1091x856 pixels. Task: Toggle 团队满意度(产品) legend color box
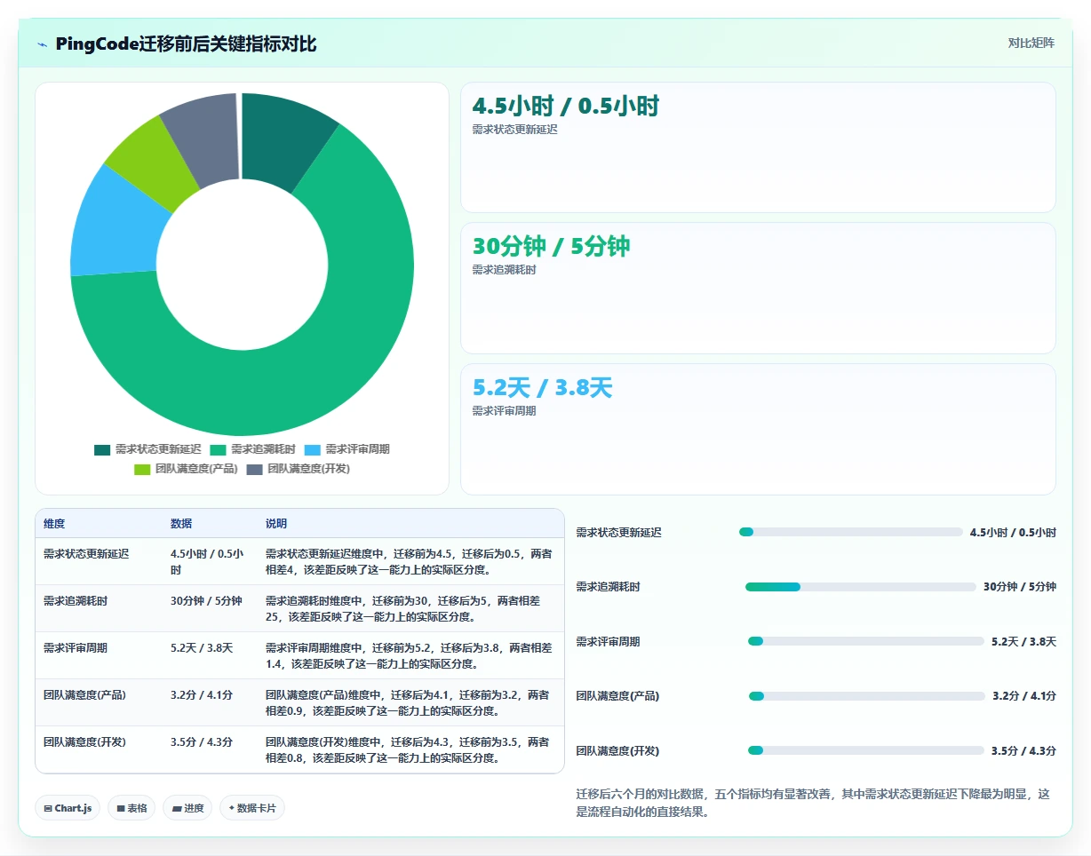(142, 469)
